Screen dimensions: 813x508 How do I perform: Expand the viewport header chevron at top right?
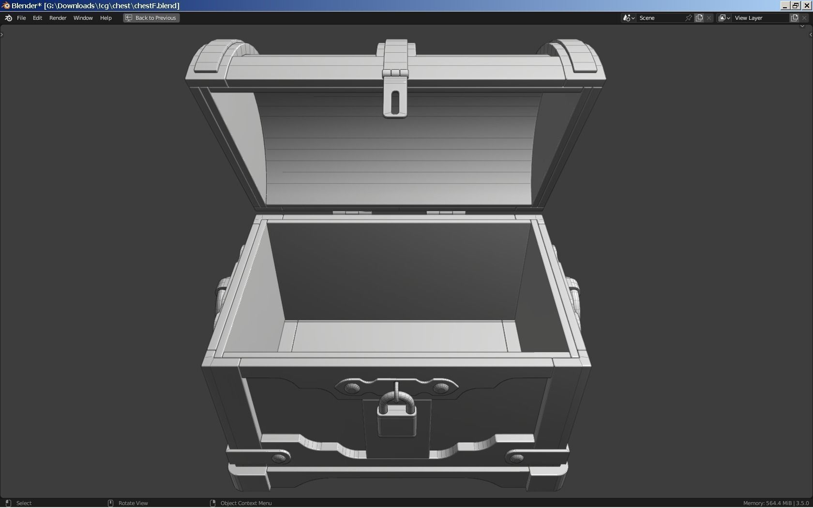[x=802, y=26]
